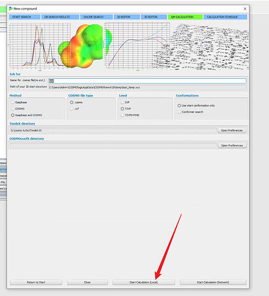Click the Return to Start button

(36, 282)
